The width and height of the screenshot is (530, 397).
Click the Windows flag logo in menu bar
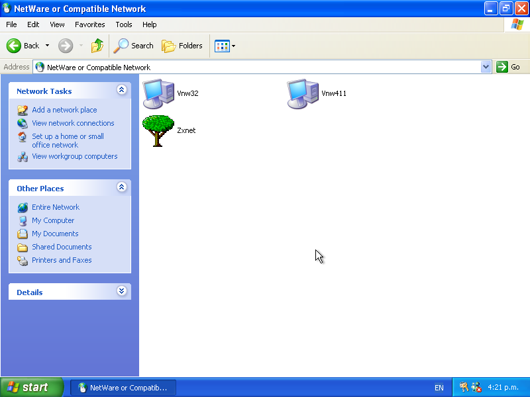tap(517, 24)
